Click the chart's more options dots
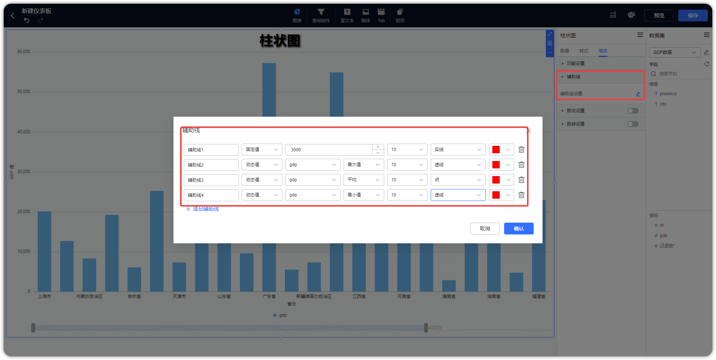 pyautogui.click(x=550, y=52)
